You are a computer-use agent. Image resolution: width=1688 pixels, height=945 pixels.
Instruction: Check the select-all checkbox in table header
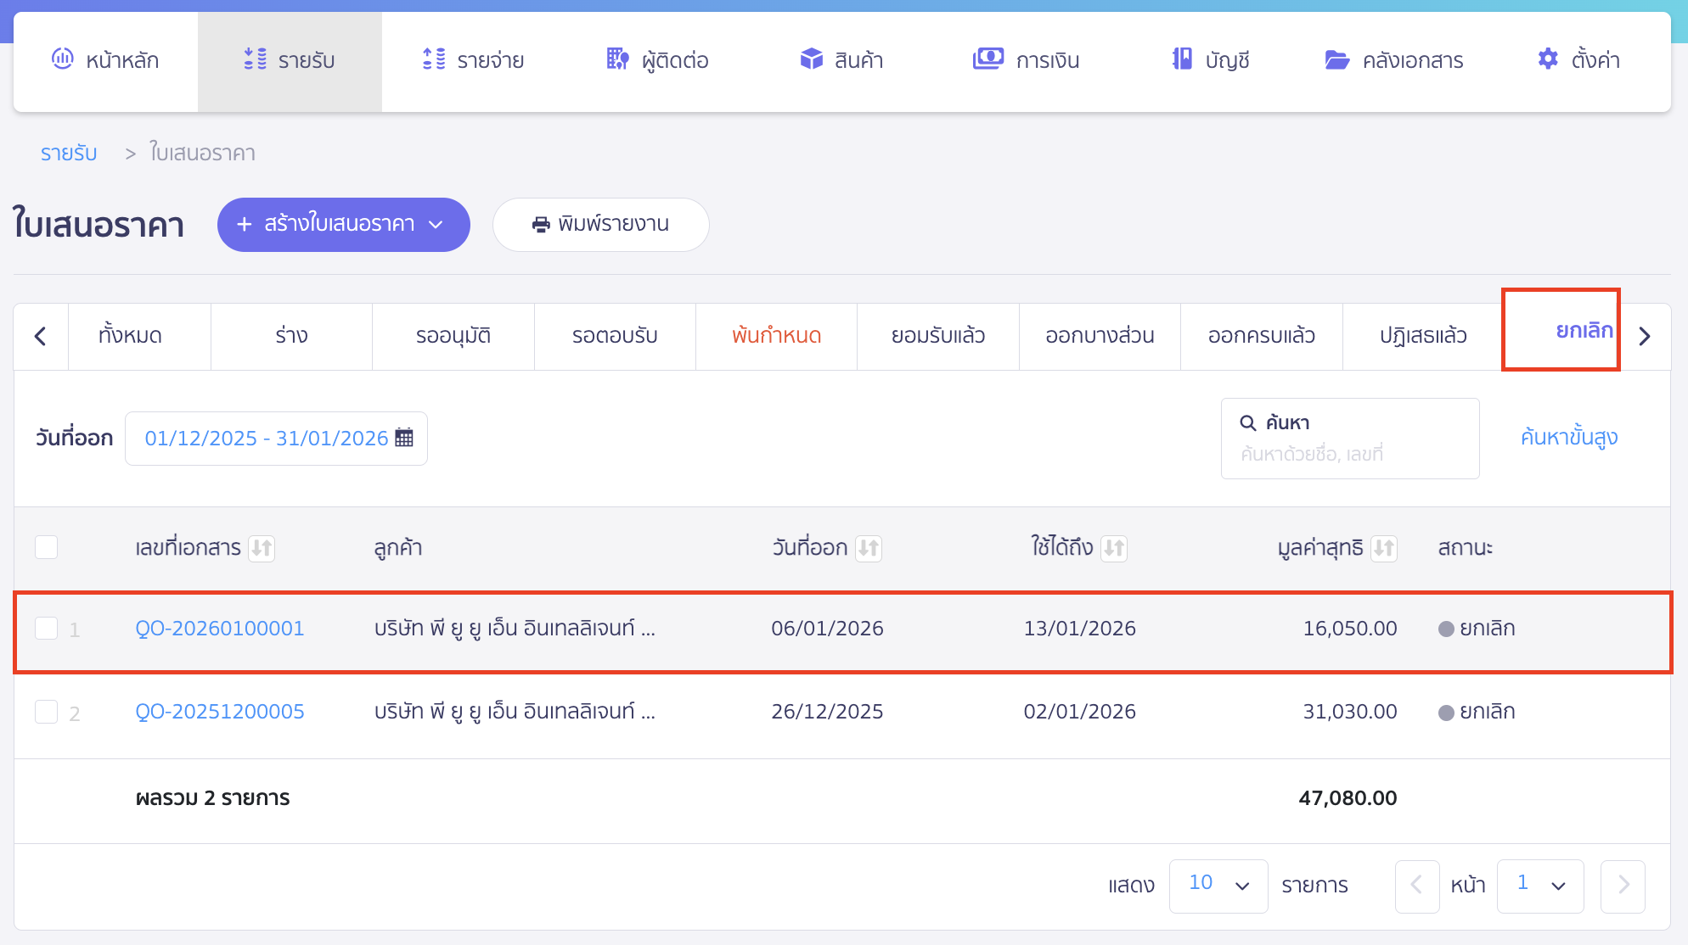pyautogui.click(x=47, y=547)
